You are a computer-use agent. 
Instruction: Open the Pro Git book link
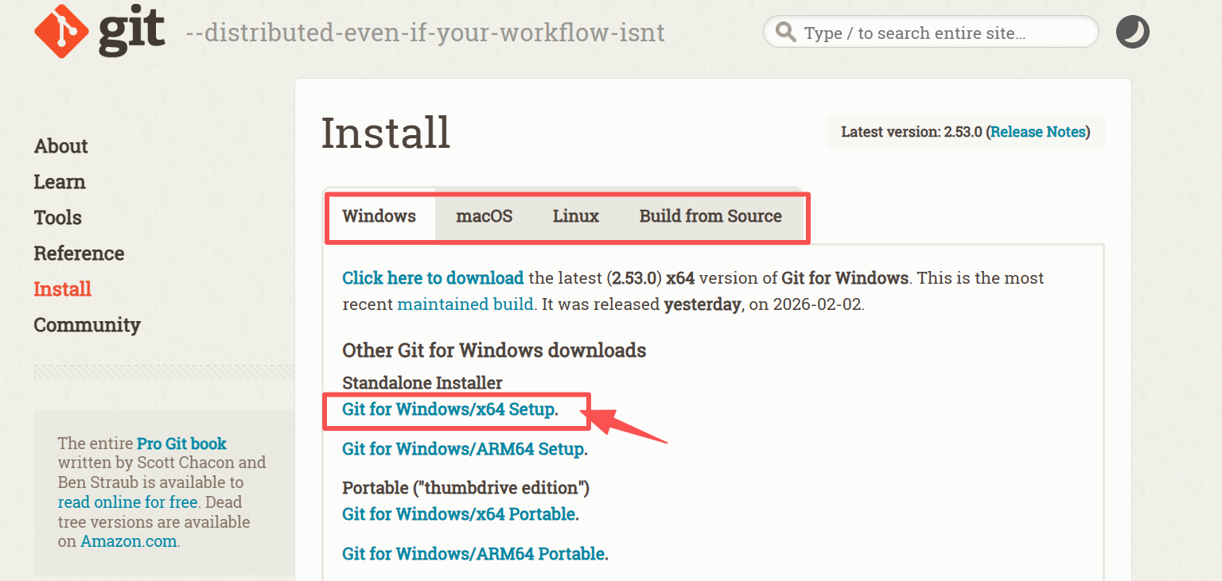click(181, 443)
